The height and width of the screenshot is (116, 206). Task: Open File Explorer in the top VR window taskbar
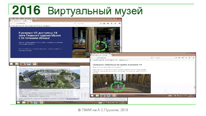pyautogui.click(x=17, y=64)
